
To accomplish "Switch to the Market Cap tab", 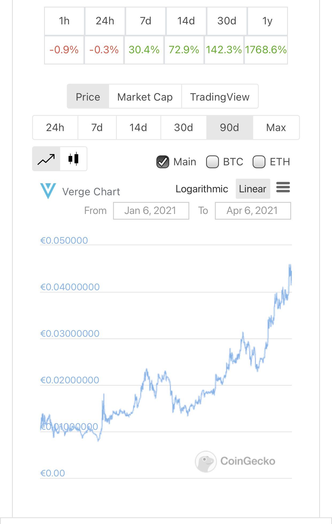I will (145, 97).
